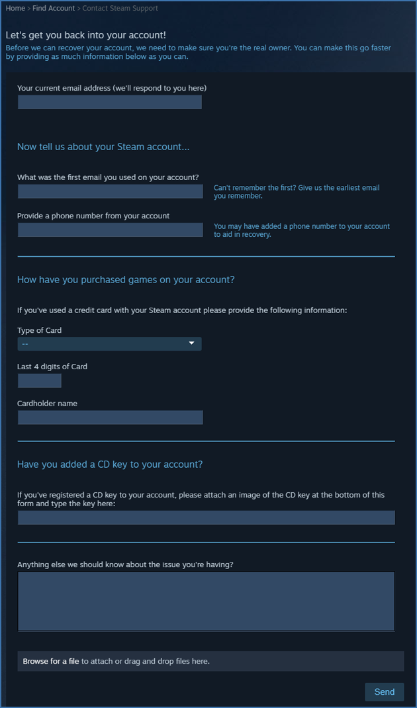Click the 'Anything else' issue text area

point(206,601)
